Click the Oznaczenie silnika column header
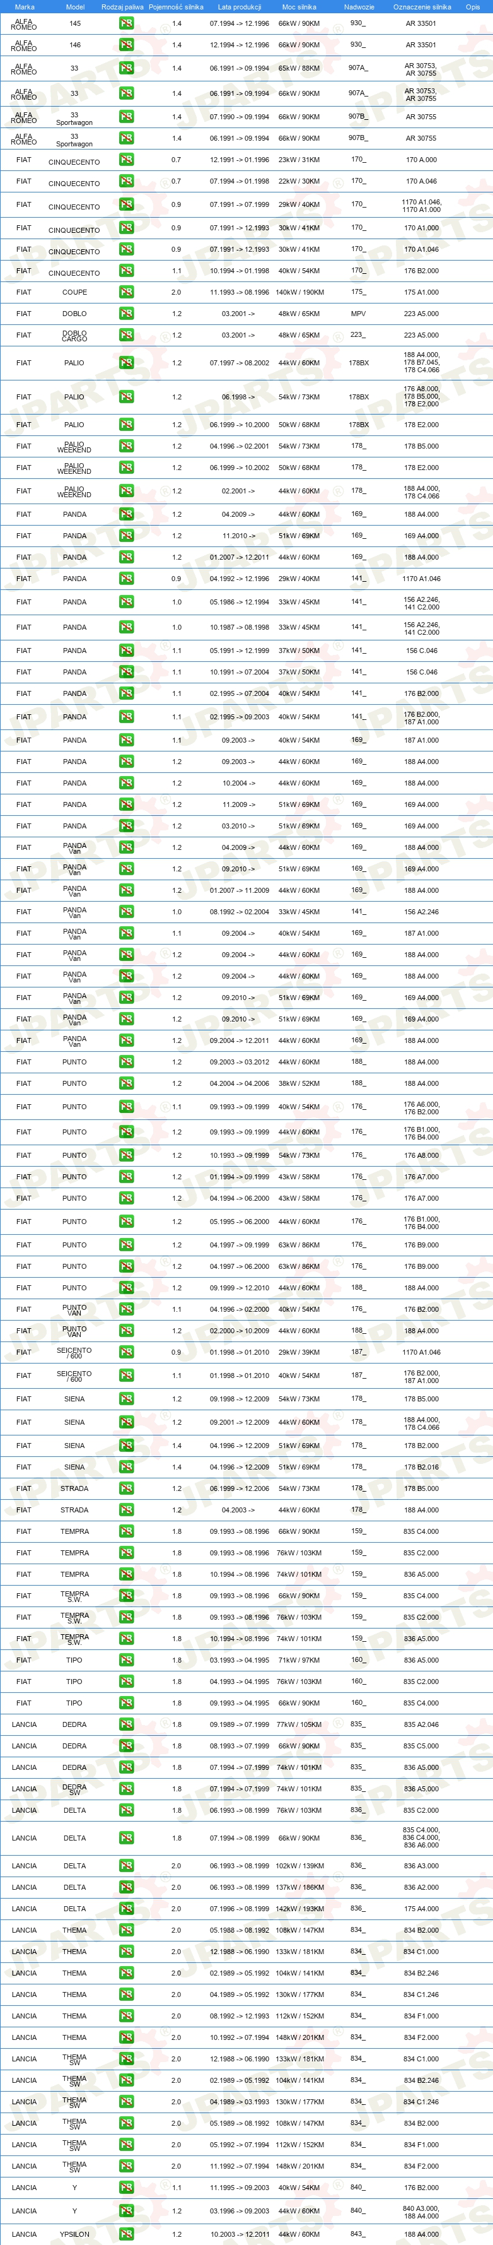493x2245 pixels. pos(422,7)
